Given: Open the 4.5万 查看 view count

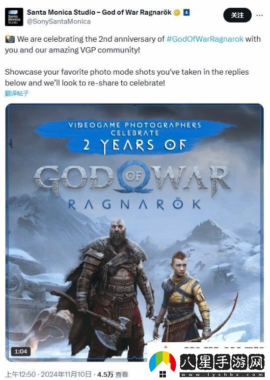Looking at the screenshot, I should tap(112, 374).
